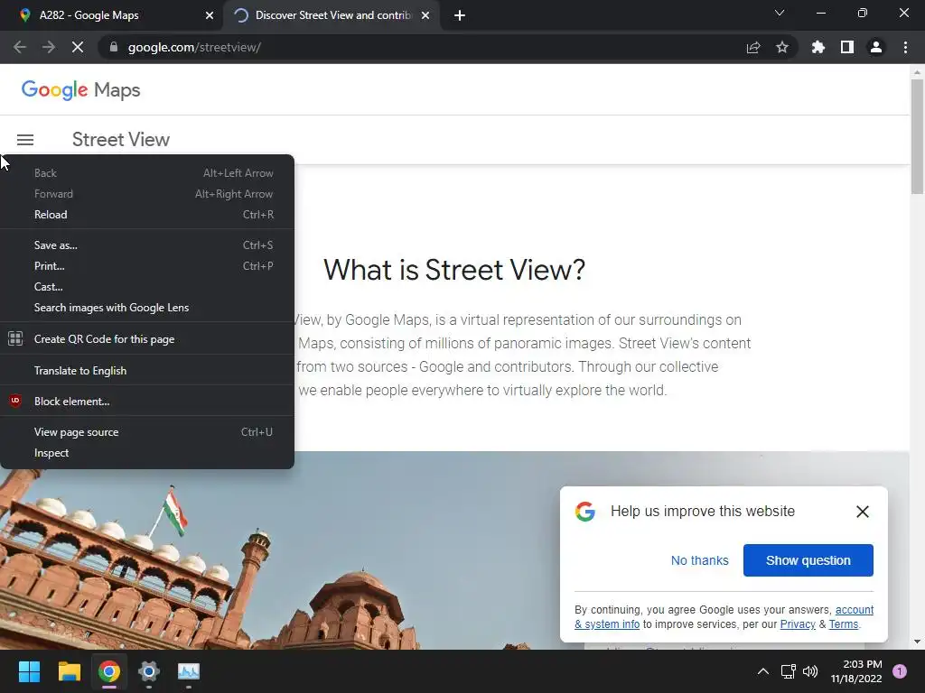The image size is (925, 693).
Task: Click the What is Street View? heading
Action: [x=454, y=270]
